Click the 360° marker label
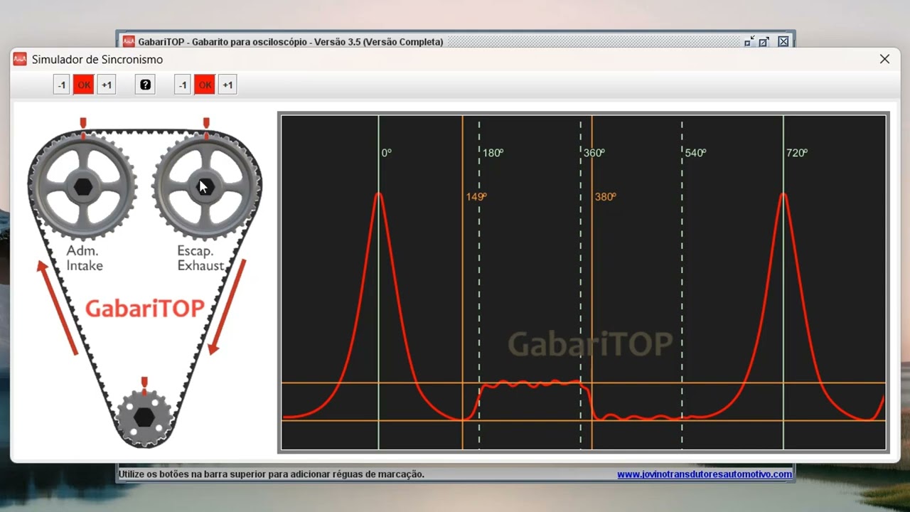This screenshot has height=512, width=910. [x=594, y=153]
